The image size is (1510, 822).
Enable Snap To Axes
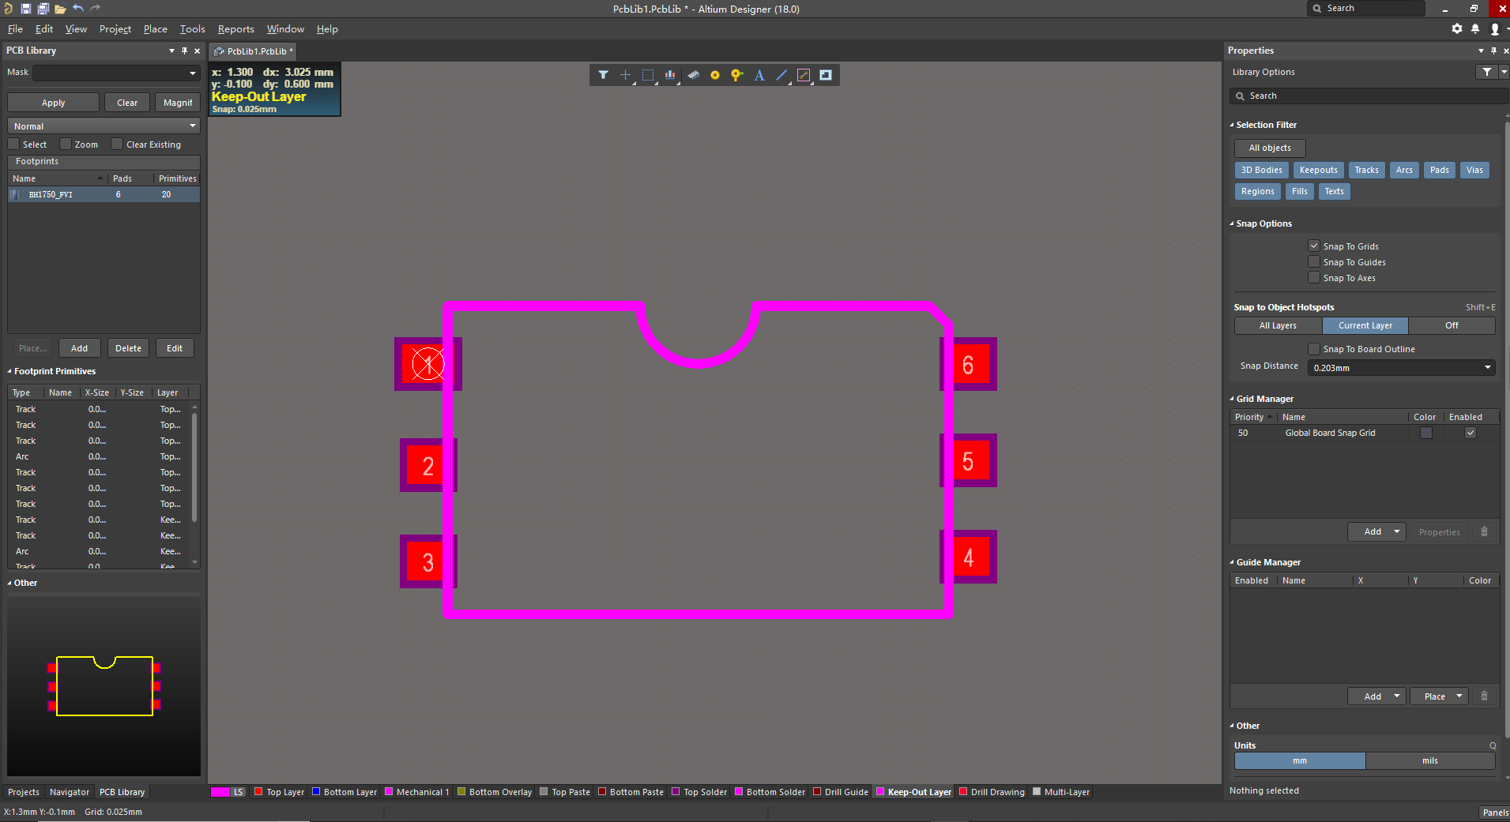pyautogui.click(x=1314, y=277)
